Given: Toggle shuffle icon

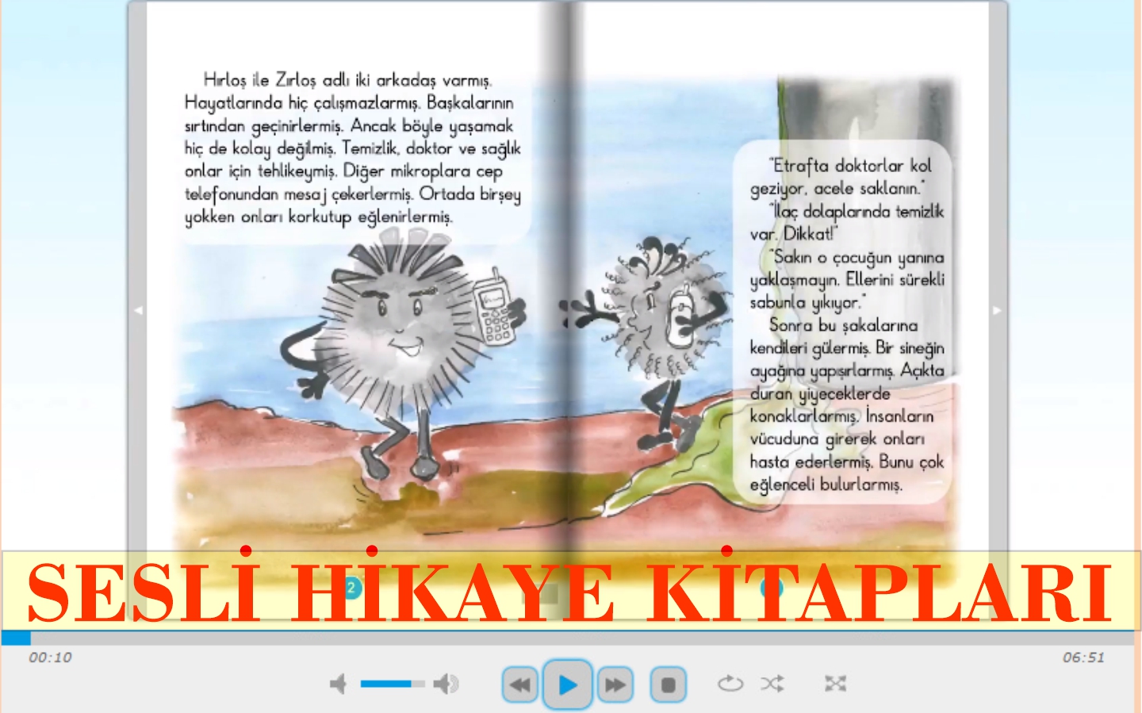Looking at the screenshot, I should (x=772, y=683).
